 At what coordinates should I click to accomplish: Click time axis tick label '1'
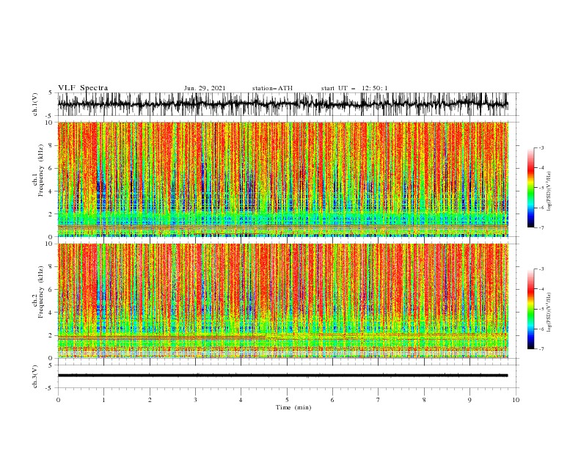[x=103, y=400]
